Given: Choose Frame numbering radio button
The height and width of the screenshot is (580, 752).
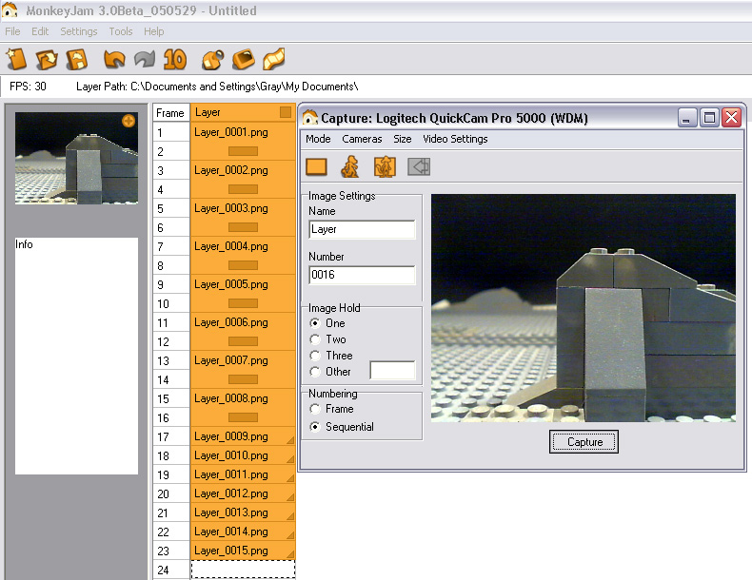Looking at the screenshot, I should [316, 409].
